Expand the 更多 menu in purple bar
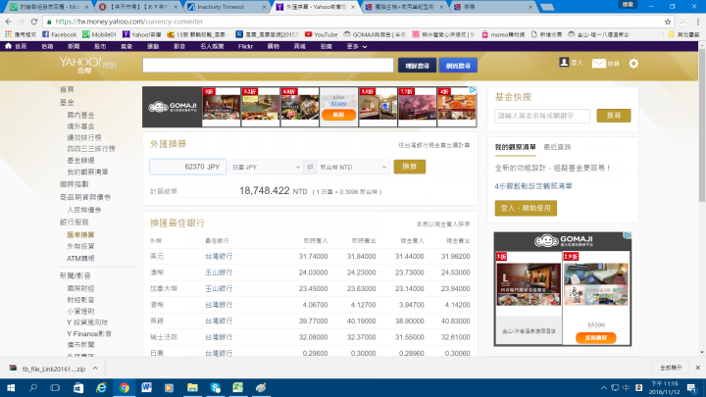This screenshot has width=706, height=397. point(357,46)
